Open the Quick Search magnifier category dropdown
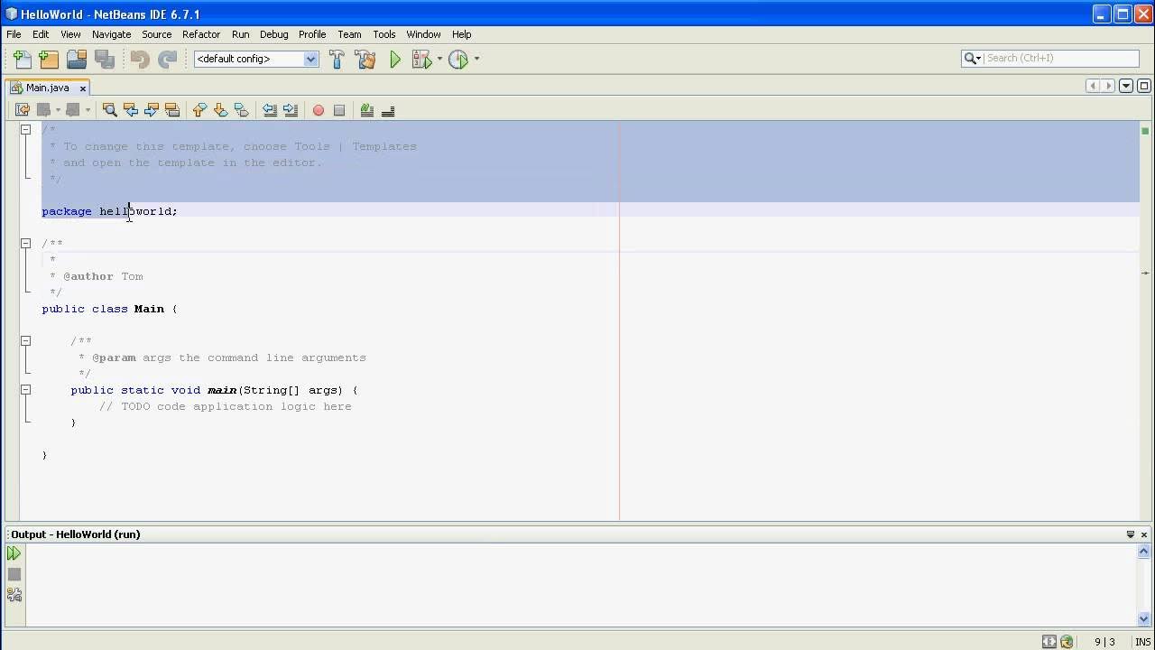The height and width of the screenshot is (650, 1155). (x=973, y=58)
